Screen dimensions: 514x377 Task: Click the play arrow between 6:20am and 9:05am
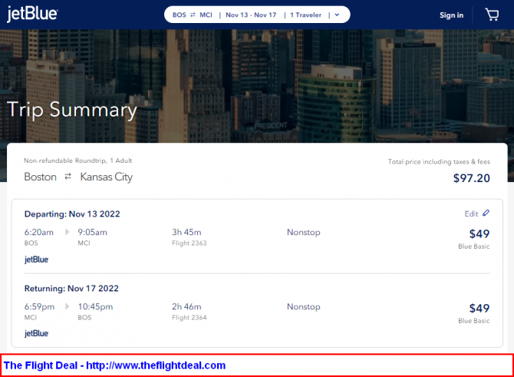(x=68, y=232)
